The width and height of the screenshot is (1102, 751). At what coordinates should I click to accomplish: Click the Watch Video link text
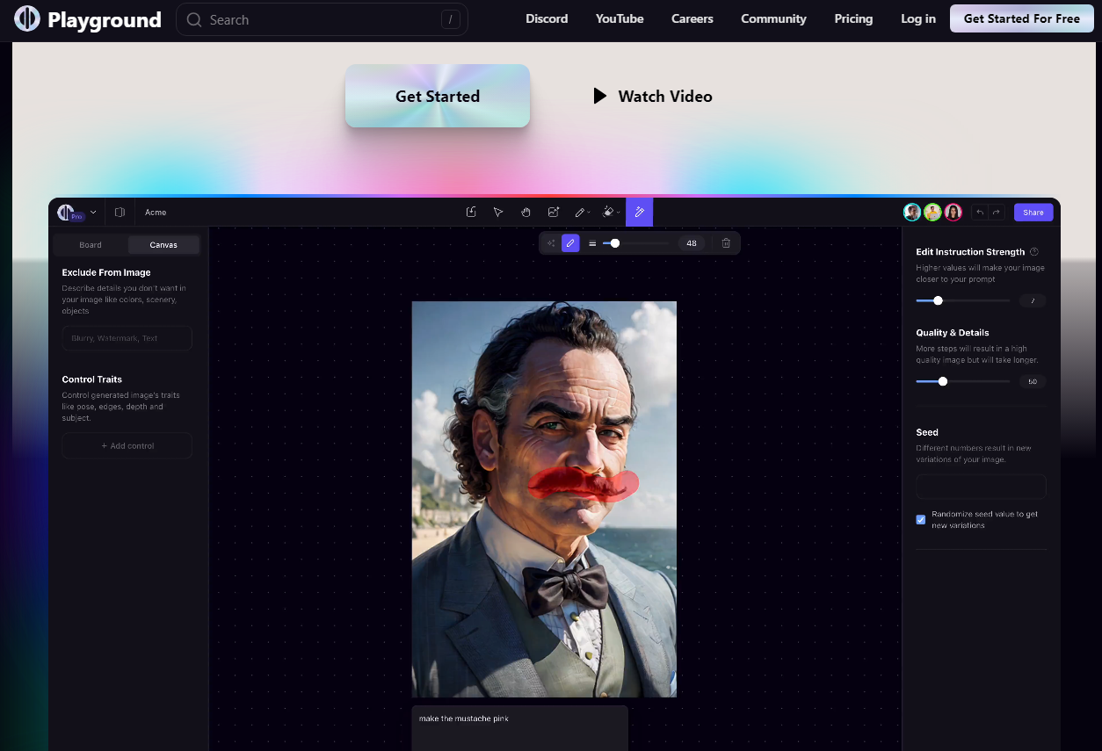point(665,96)
